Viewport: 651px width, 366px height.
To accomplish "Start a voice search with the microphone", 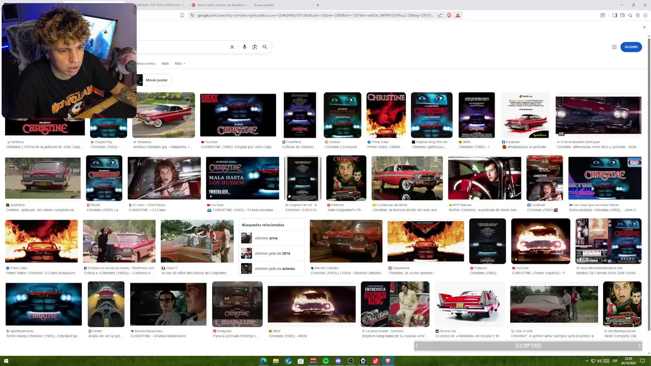I will click(244, 47).
